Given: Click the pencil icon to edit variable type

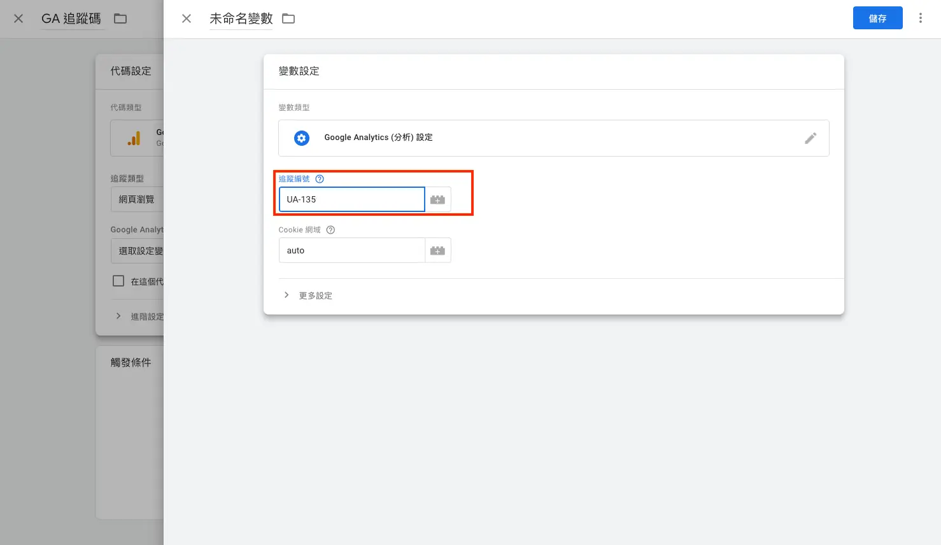Looking at the screenshot, I should click(x=810, y=138).
